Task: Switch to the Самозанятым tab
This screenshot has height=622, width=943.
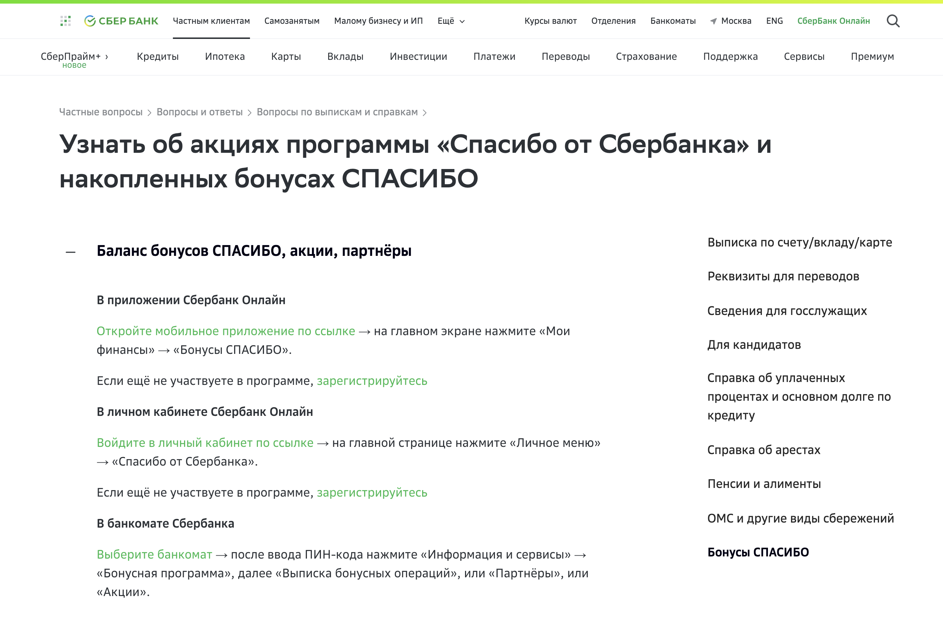Action: pyautogui.click(x=292, y=21)
